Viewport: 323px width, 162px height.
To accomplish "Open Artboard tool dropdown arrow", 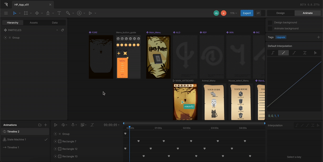I will point(31,13).
